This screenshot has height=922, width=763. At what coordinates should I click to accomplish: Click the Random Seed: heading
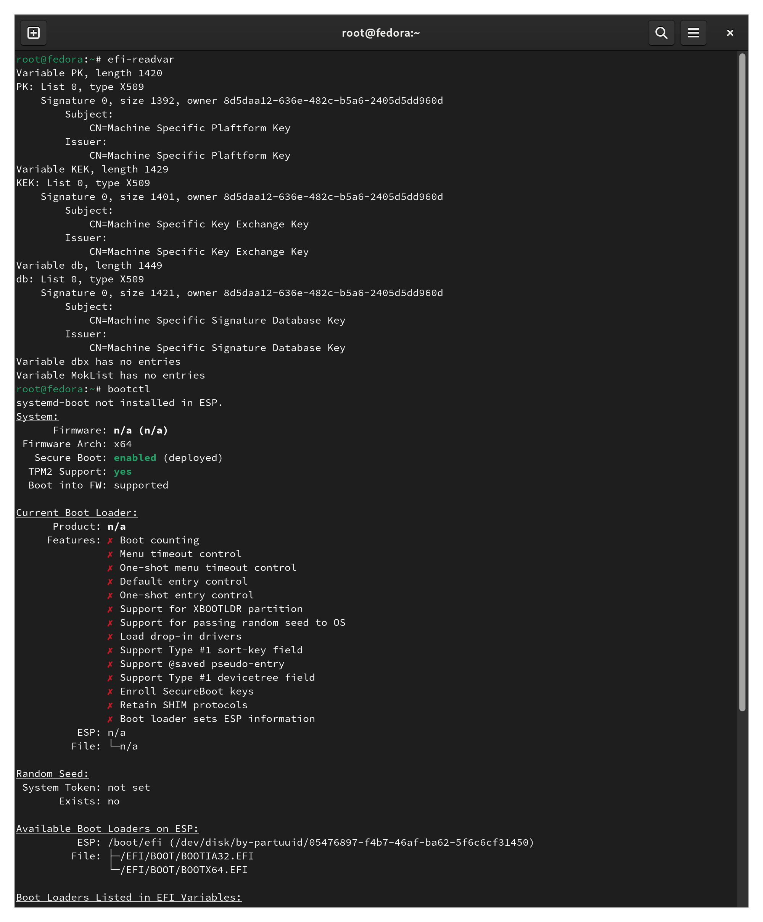(x=53, y=774)
